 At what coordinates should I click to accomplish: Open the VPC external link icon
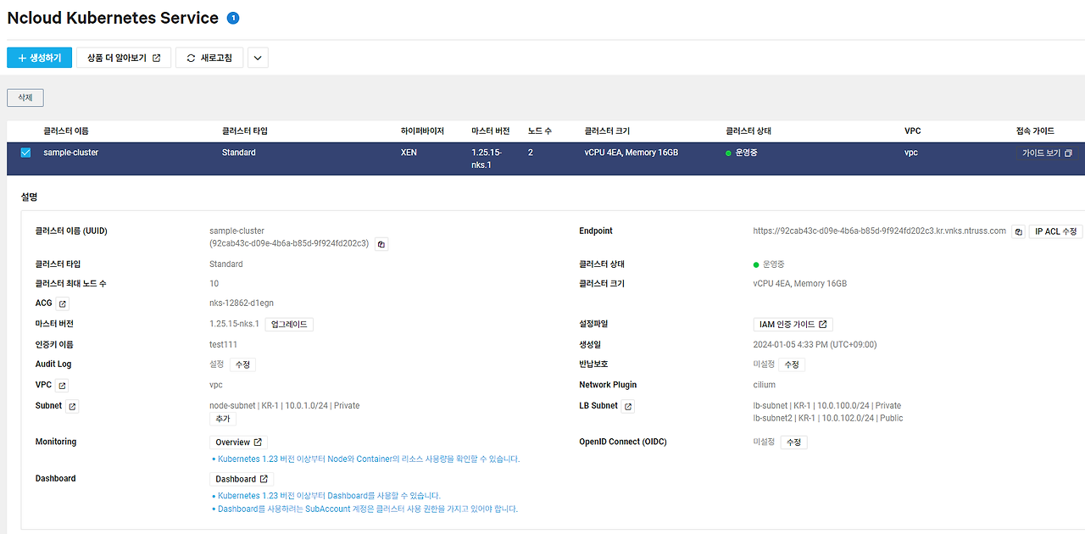[62, 386]
